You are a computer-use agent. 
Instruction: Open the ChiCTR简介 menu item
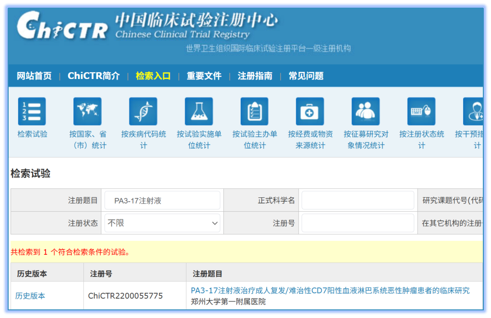tap(94, 76)
